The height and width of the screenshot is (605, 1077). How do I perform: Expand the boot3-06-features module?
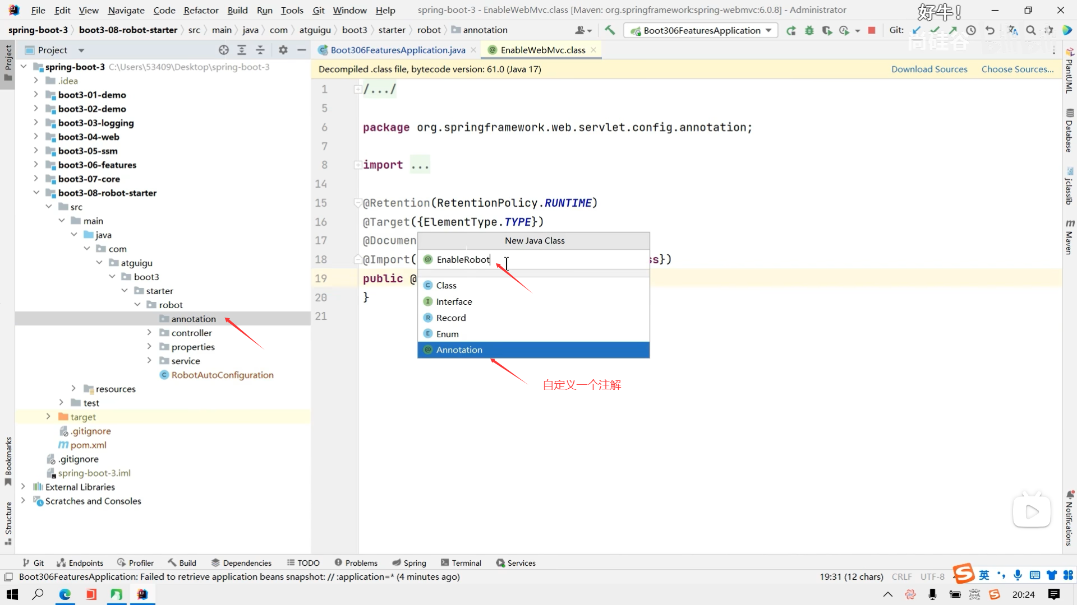pyautogui.click(x=36, y=165)
